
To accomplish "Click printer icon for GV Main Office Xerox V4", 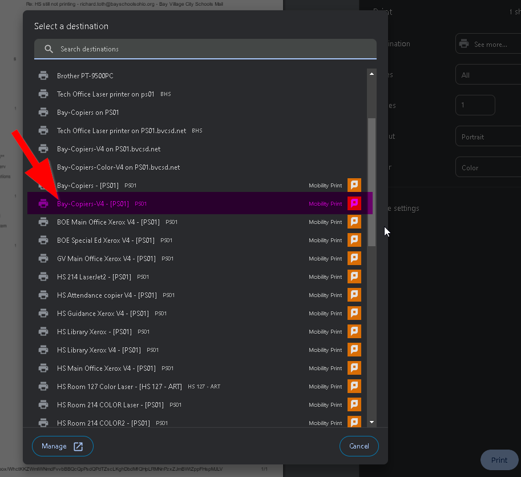I will tap(43, 258).
